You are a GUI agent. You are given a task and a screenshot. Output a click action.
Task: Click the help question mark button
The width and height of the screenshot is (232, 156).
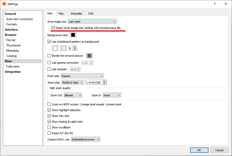(x=215, y=4)
